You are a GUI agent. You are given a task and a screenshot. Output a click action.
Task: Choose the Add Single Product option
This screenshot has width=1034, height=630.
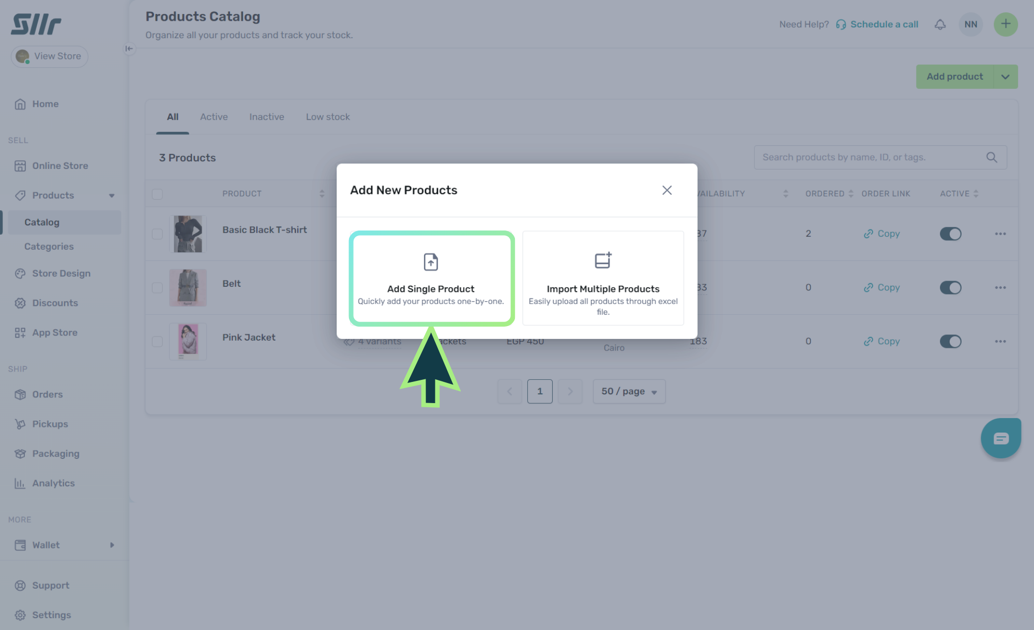point(431,278)
